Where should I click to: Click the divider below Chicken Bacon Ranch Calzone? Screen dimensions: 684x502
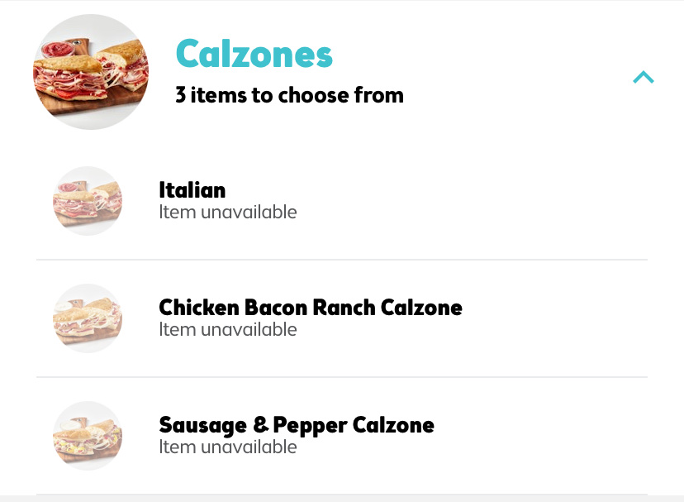pyautogui.click(x=342, y=377)
